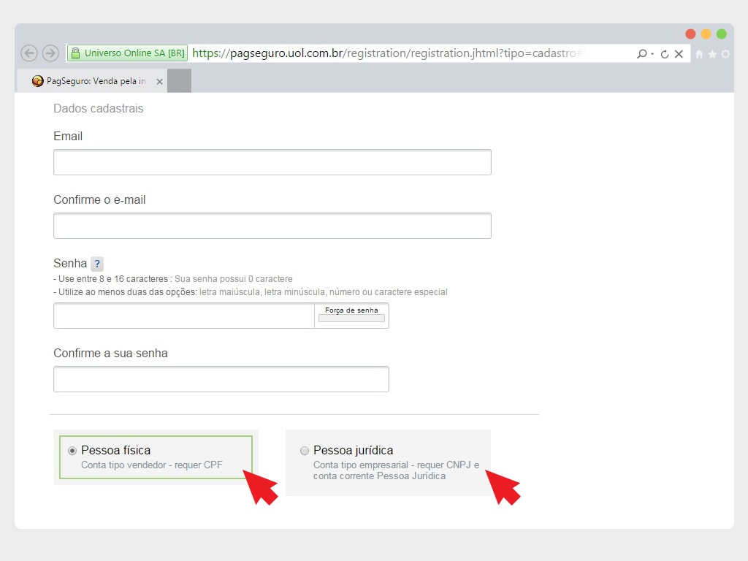The width and height of the screenshot is (748, 561).
Task: Reload the page with the refresh icon
Action: (665, 54)
